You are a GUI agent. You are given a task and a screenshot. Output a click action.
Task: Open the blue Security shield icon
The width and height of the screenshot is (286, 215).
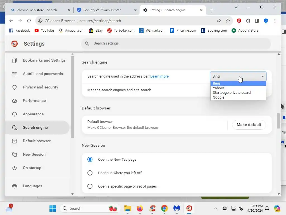coord(266,21)
